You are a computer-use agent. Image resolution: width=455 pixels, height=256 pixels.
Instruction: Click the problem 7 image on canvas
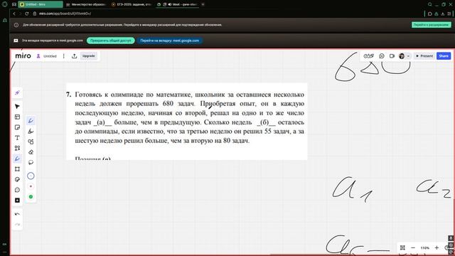(187, 122)
